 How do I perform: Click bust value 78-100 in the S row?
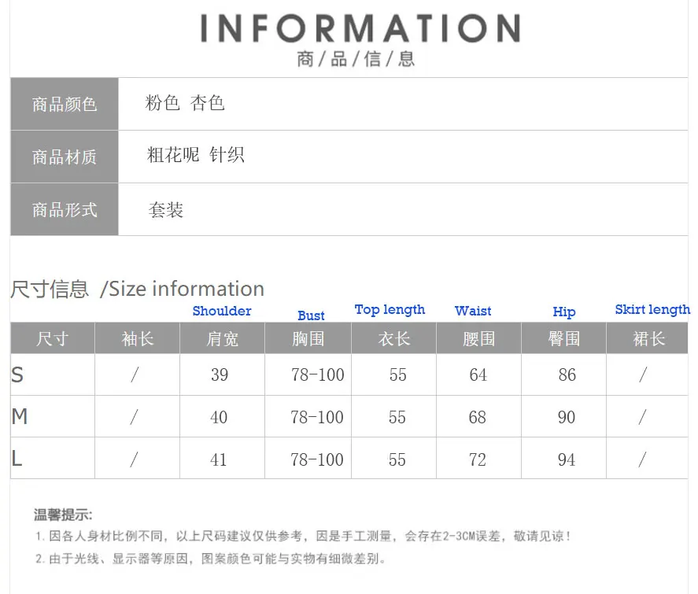tap(318, 375)
